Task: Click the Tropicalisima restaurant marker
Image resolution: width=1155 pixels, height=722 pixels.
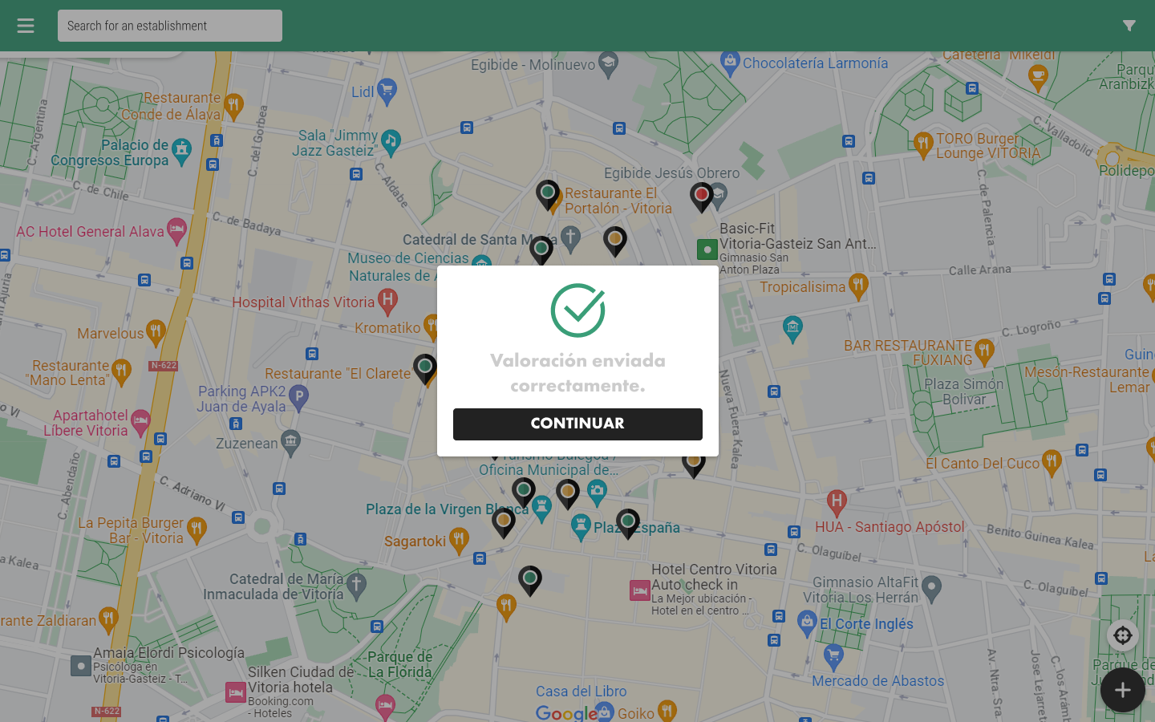Action: pos(858,286)
